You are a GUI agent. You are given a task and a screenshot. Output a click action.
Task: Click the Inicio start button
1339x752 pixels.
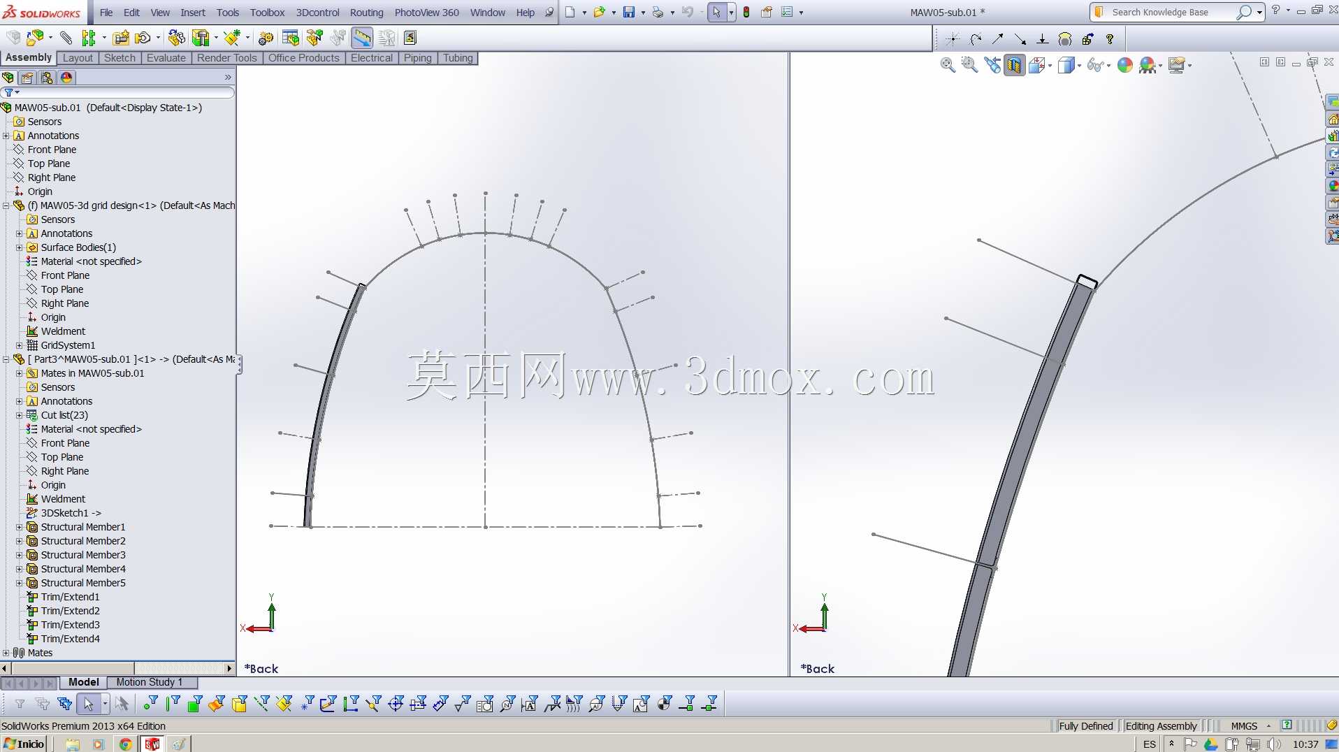click(x=24, y=744)
